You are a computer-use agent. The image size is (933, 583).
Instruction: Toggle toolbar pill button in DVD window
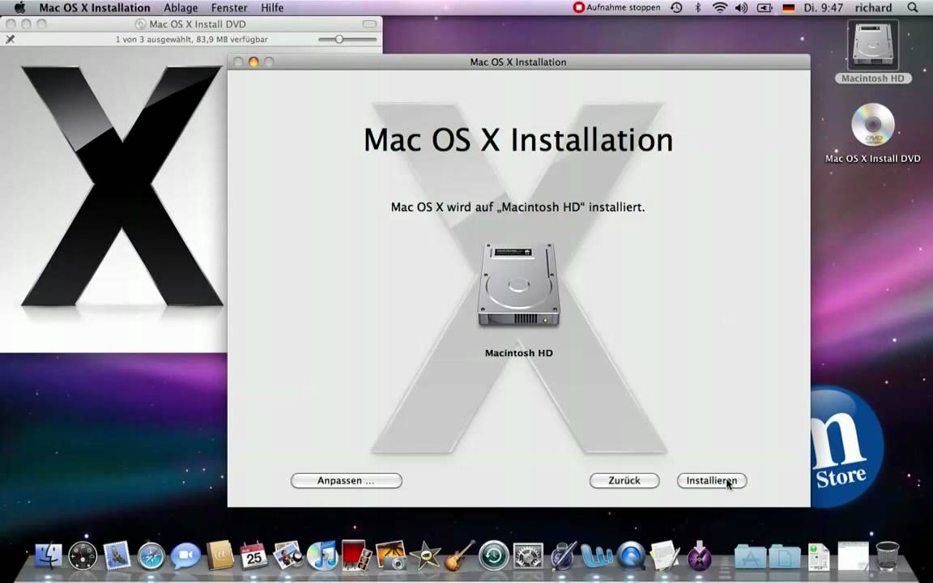[369, 23]
